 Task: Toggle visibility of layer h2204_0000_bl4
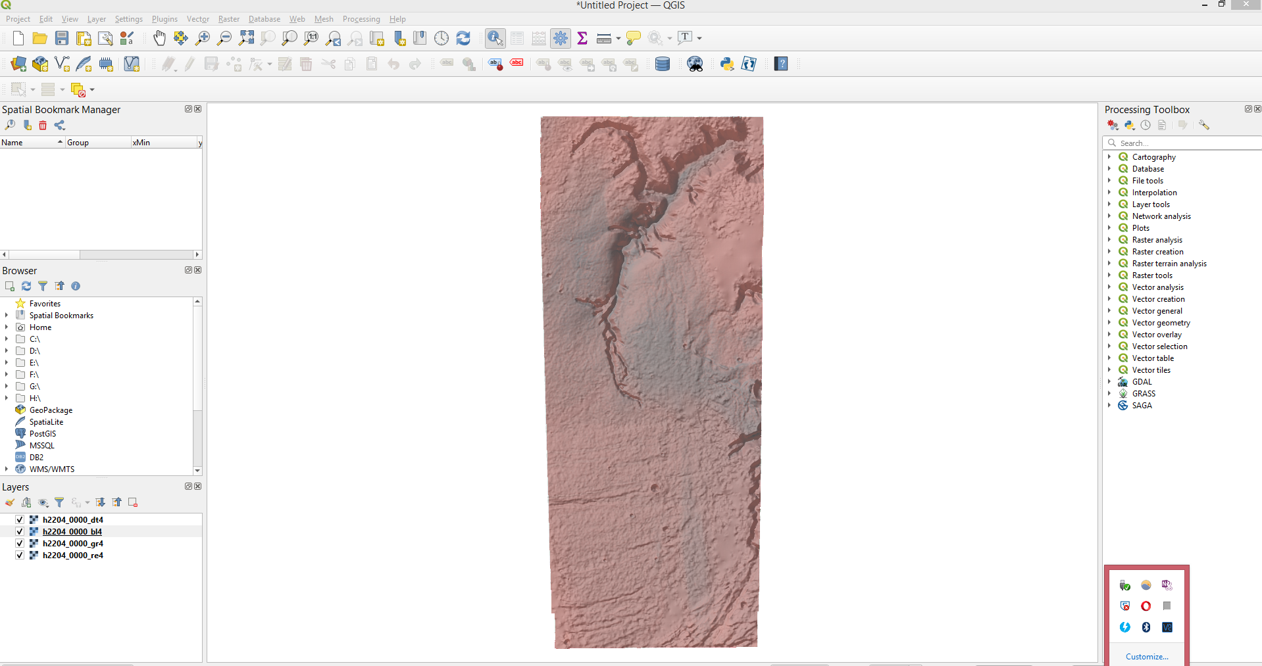tap(20, 531)
